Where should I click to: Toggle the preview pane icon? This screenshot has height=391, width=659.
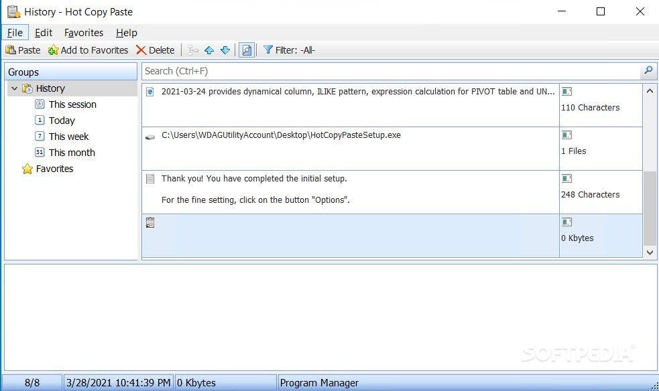(247, 50)
